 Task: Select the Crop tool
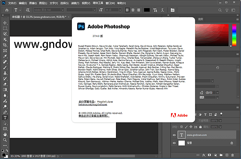coord(5,45)
